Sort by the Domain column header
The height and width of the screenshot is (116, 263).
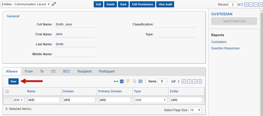coord(68,91)
